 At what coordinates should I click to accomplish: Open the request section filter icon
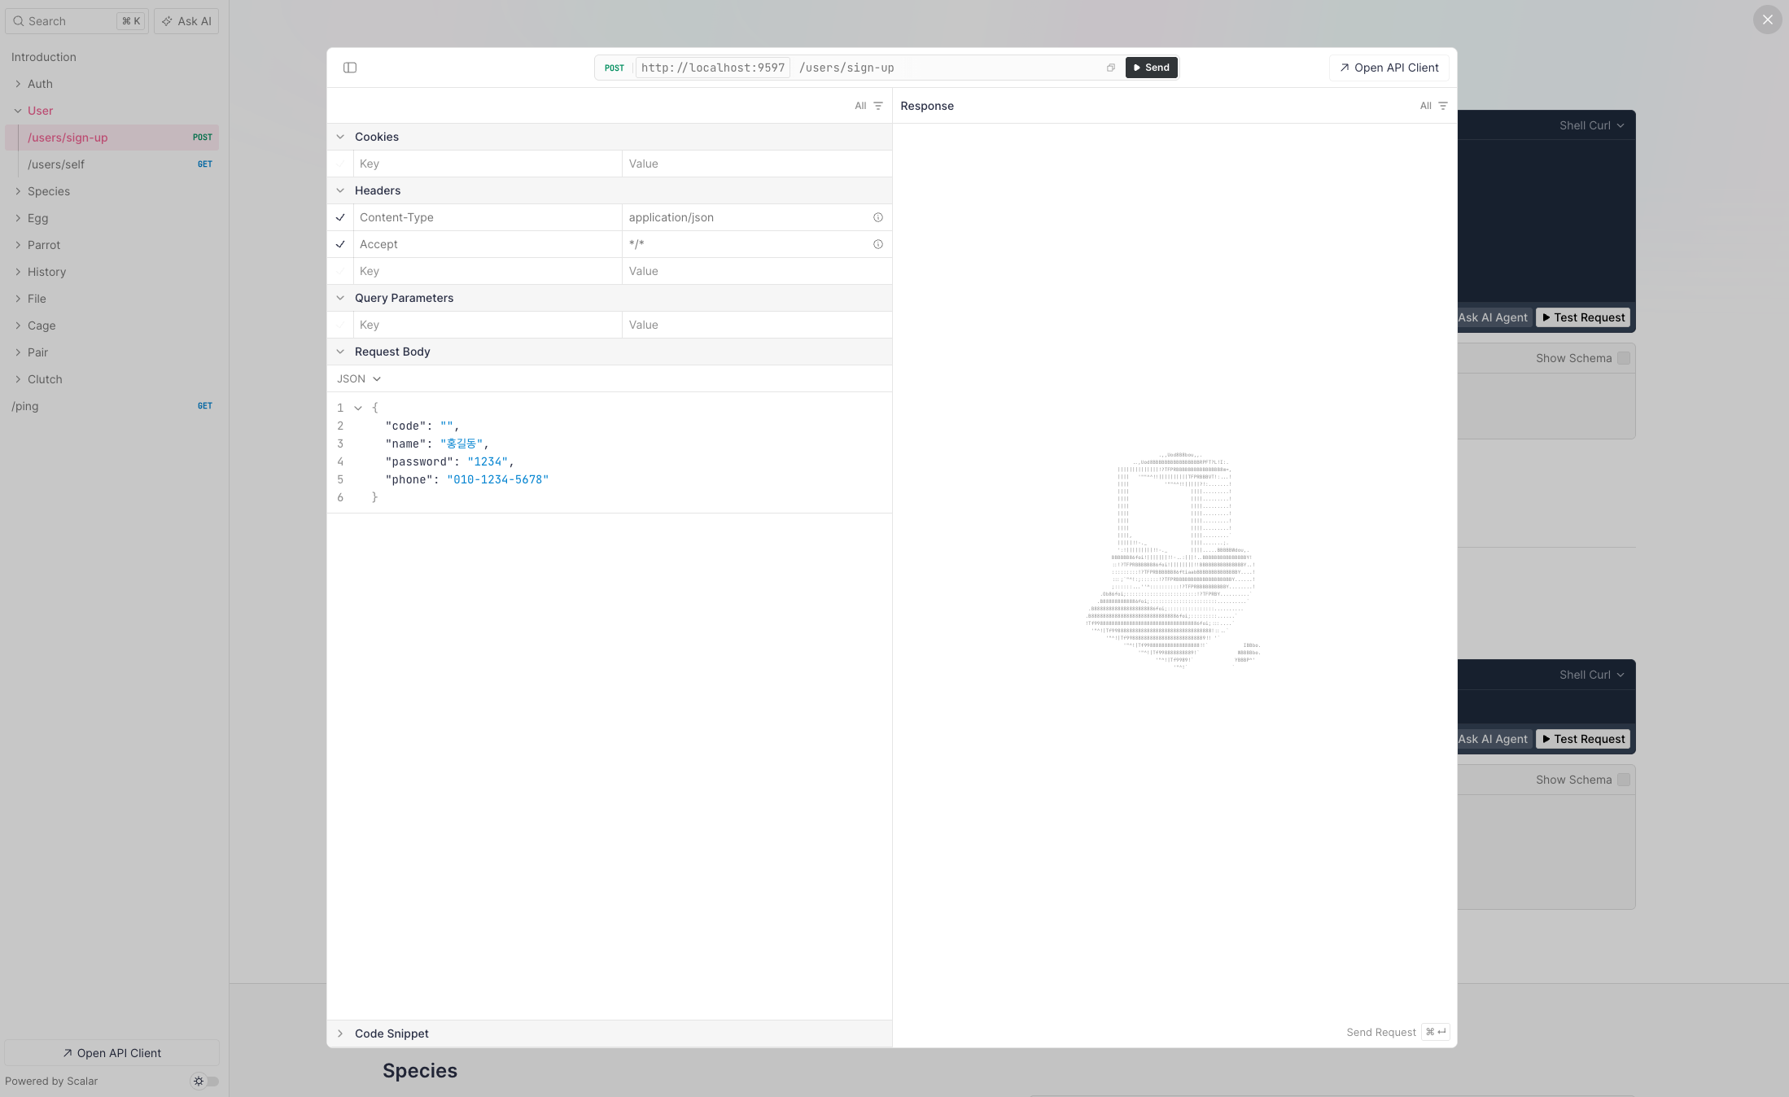(877, 106)
